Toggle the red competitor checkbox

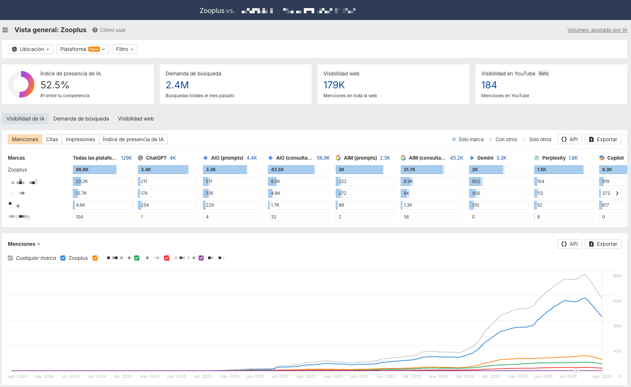[x=167, y=258]
